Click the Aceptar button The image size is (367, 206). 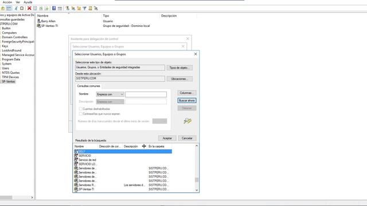[167, 138]
